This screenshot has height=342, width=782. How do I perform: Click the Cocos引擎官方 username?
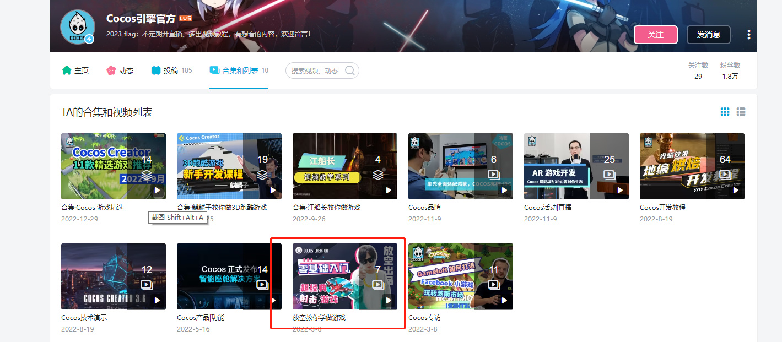141,18
